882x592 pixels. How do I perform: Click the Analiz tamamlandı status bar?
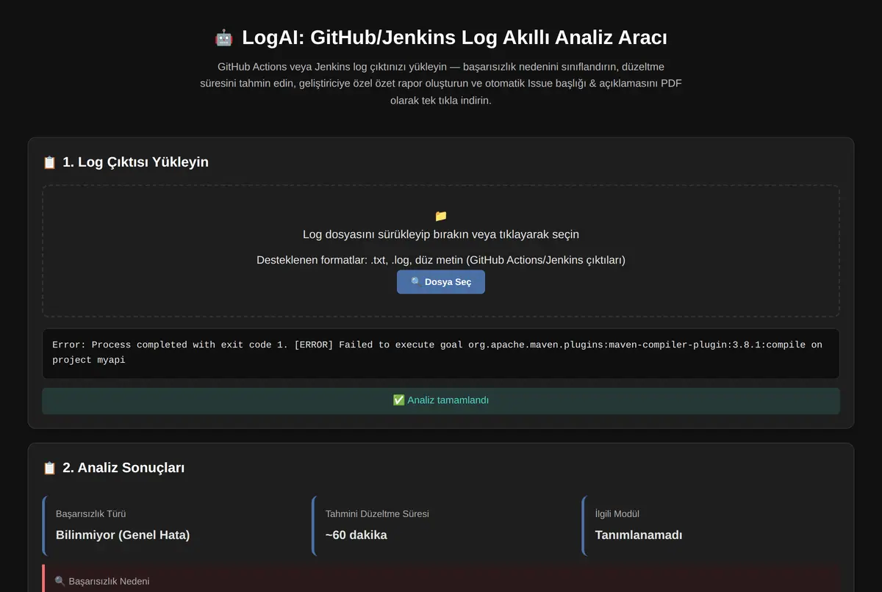click(441, 401)
